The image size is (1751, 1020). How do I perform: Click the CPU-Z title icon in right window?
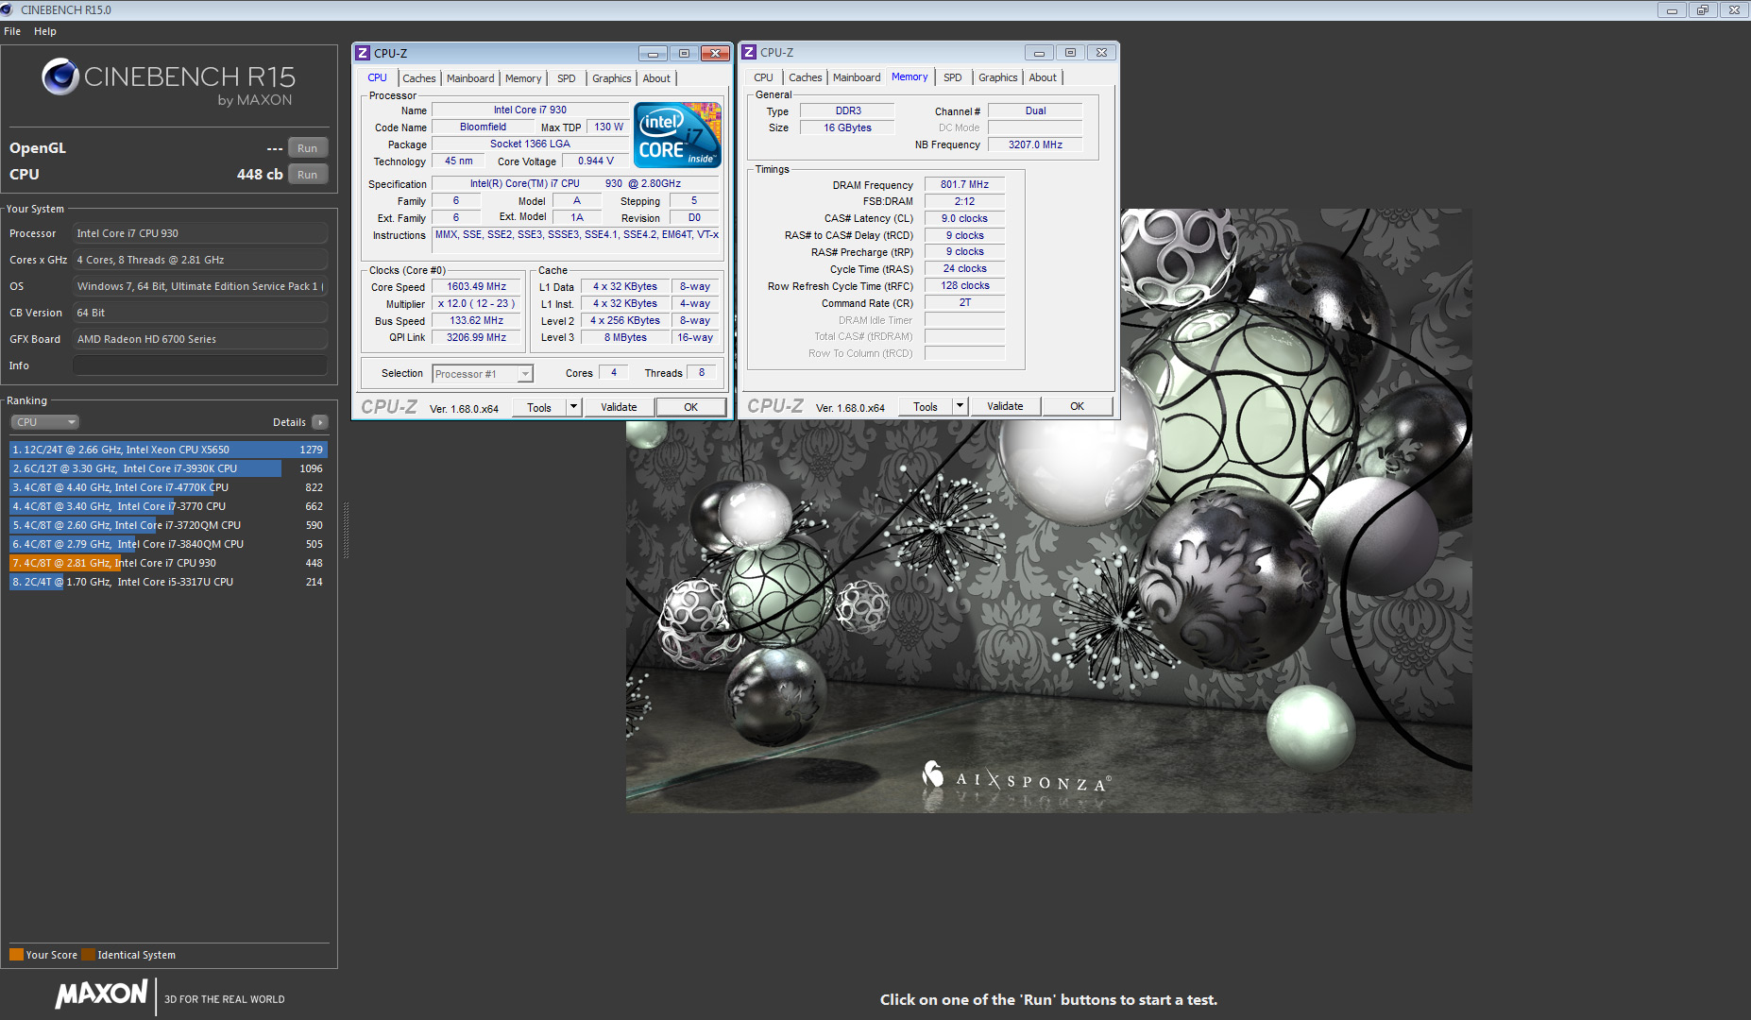[749, 52]
